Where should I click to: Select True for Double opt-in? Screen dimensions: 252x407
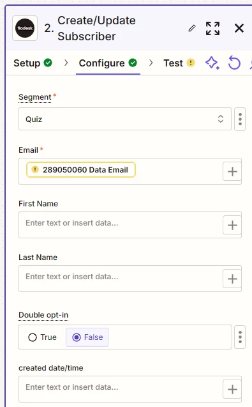[42, 337]
